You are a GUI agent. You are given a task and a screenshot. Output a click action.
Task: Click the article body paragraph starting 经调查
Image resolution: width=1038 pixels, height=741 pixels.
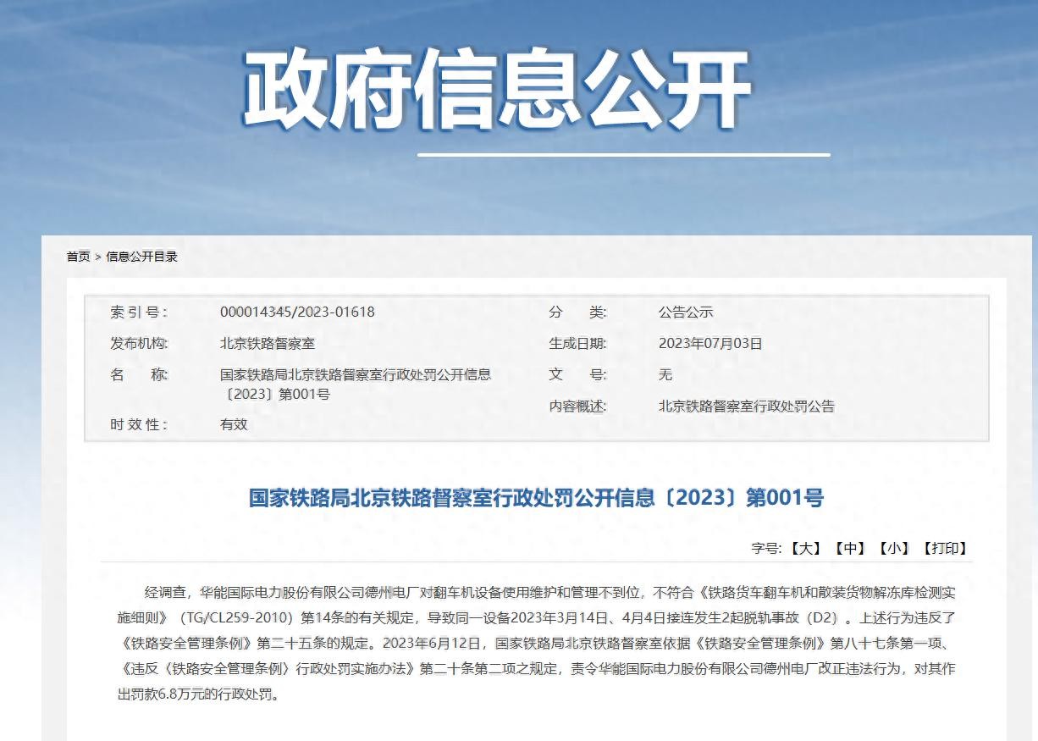538,644
